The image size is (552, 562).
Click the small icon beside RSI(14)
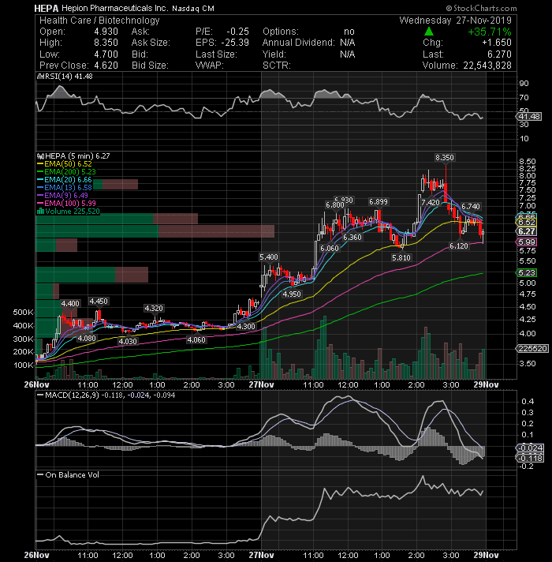click(40, 77)
